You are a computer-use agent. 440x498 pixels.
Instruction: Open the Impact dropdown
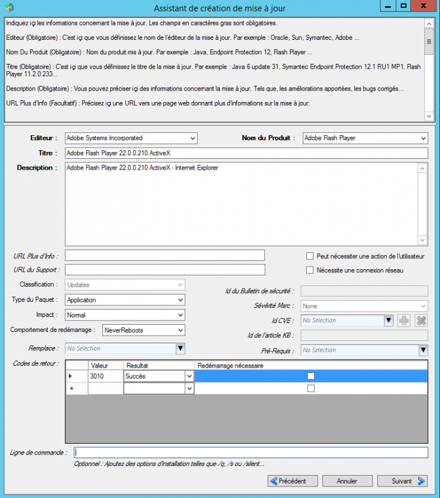click(x=180, y=315)
